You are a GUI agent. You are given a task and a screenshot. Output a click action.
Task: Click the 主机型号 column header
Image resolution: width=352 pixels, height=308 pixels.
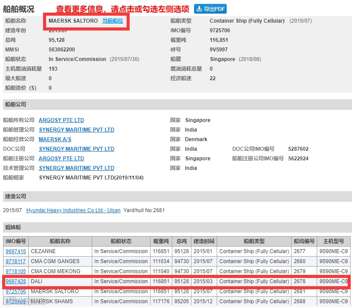coord(334,241)
